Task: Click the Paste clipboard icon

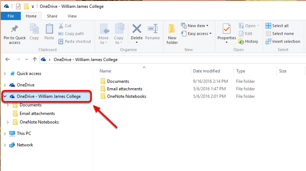Action: [49, 29]
